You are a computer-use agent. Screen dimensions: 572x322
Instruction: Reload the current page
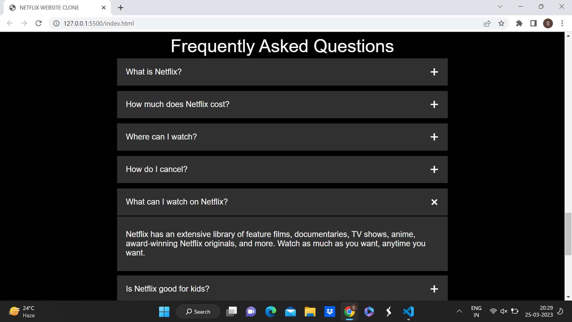(x=38, y=23)
